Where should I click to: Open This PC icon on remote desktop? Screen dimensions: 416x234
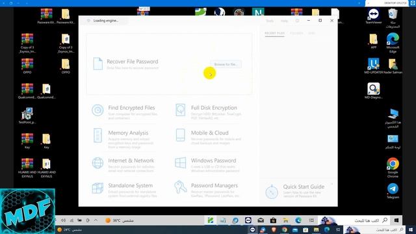click(393, 118)
